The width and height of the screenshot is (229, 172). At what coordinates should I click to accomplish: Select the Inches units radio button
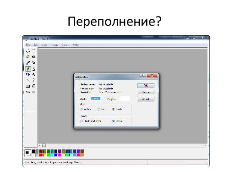(81, 109)
